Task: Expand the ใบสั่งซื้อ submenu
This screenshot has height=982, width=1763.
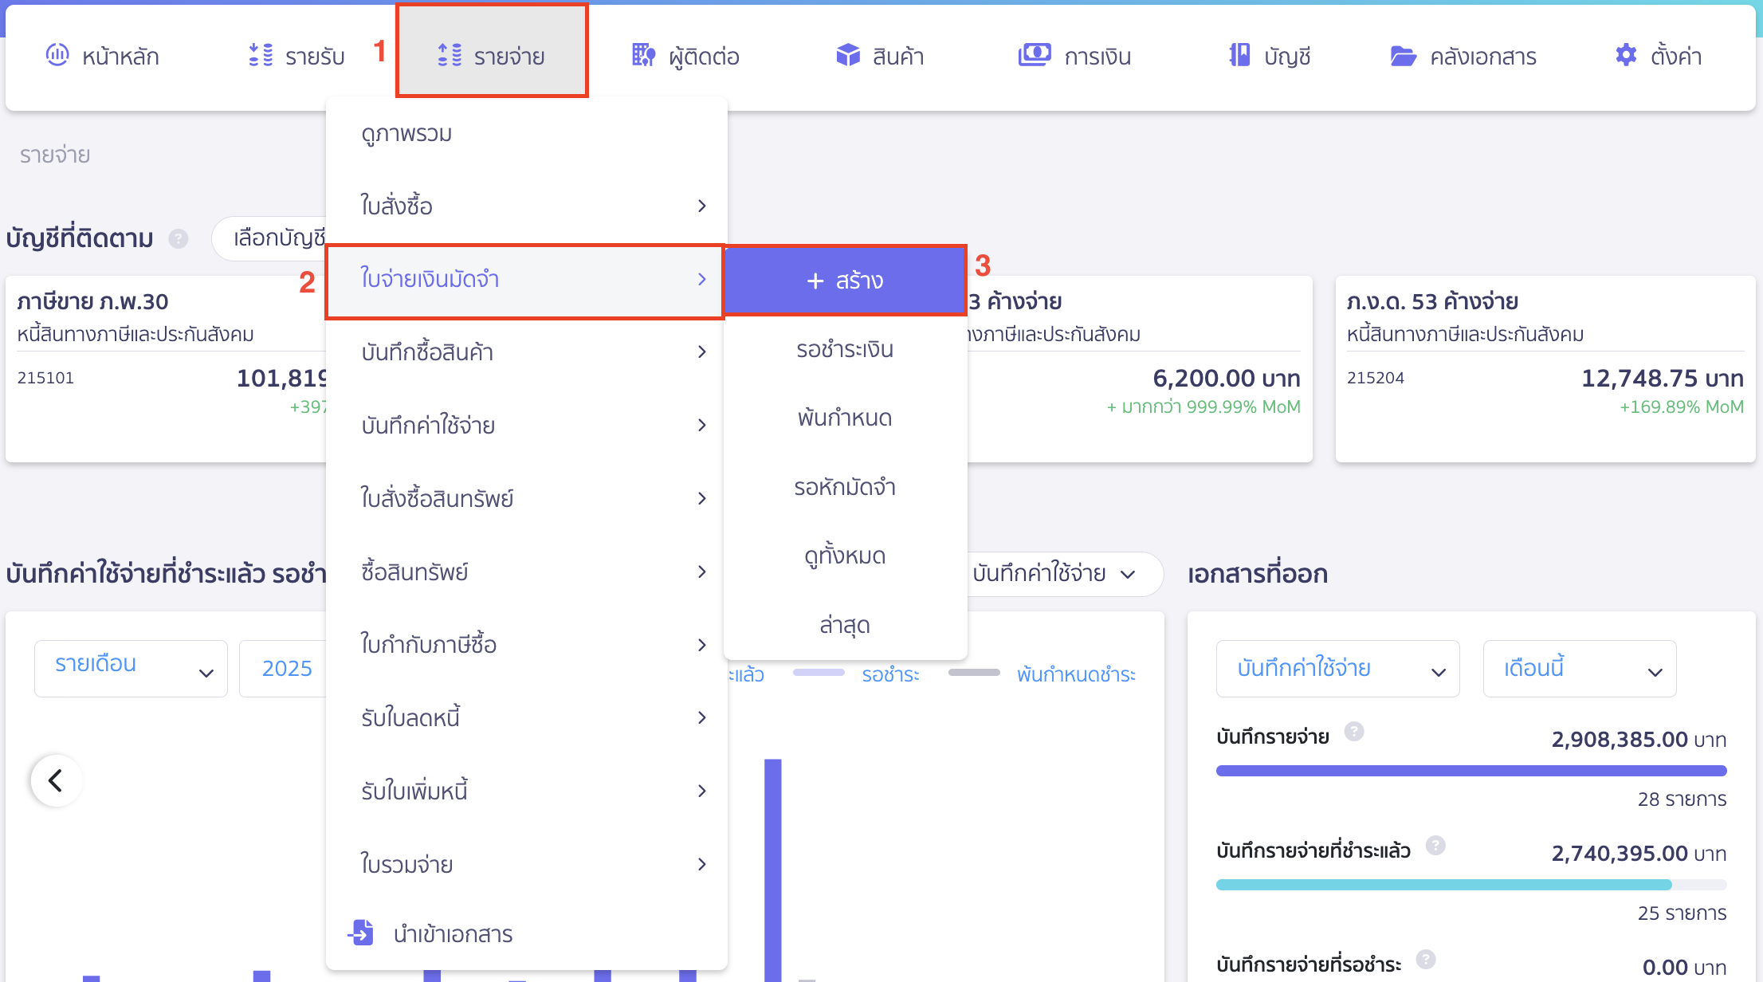Action: tap(527, 206)
